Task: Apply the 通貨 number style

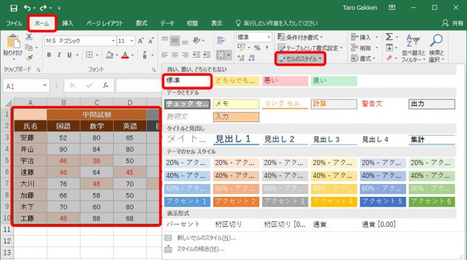Action: 334,224
